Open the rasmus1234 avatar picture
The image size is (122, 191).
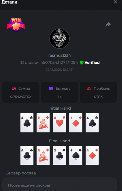tap(59, 38)
